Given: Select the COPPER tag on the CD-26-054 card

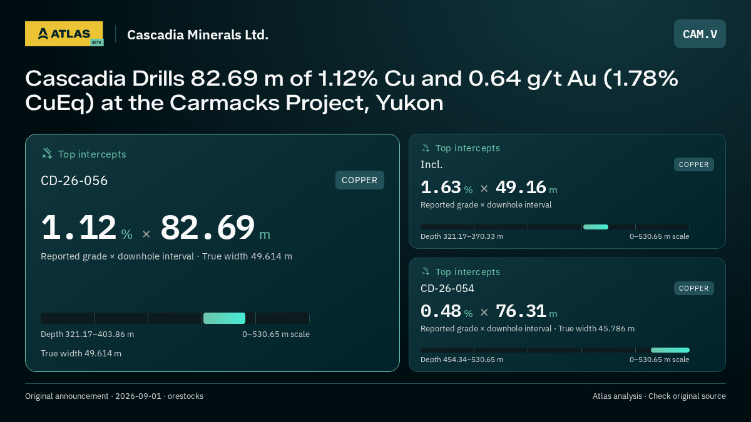Looking at the screenshot, I should click(694, 288).
